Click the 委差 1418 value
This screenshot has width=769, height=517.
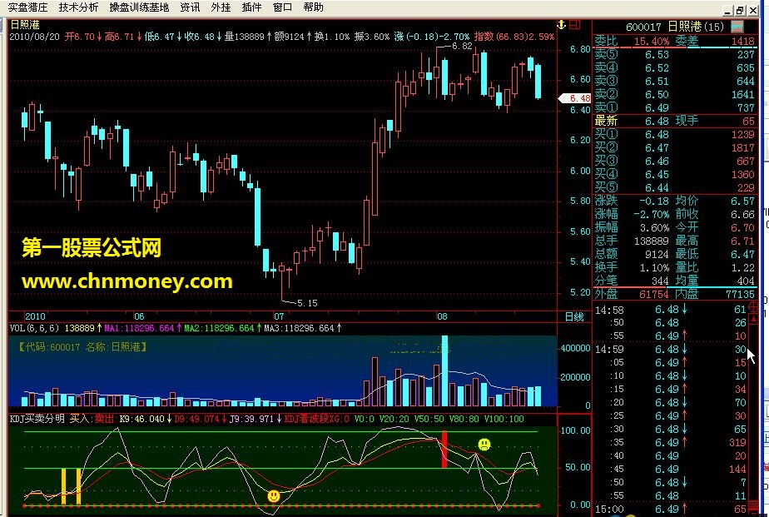[742, 41]
